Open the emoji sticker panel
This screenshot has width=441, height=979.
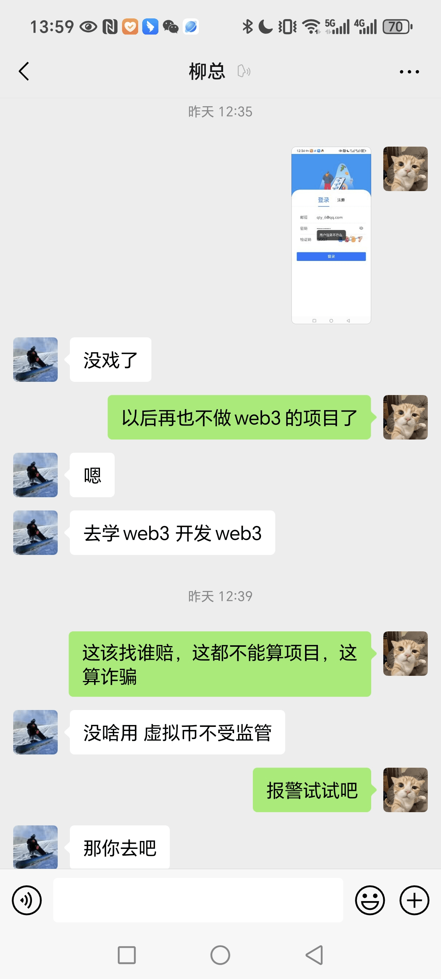(370, 900)
